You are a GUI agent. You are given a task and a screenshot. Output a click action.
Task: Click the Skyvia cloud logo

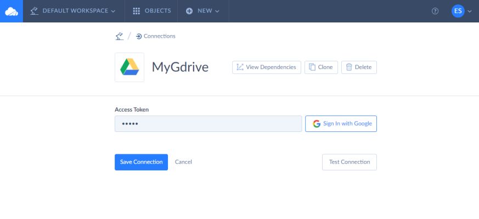coord(12,11)
